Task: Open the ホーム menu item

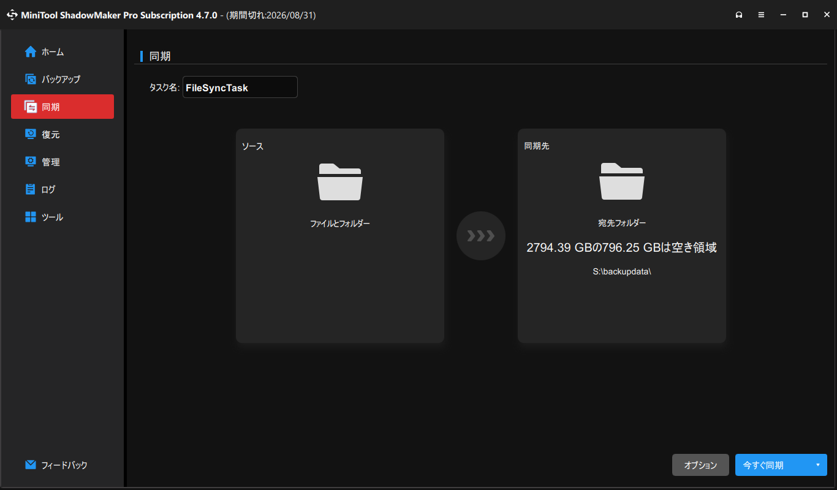Action: (x=62, y=52)
